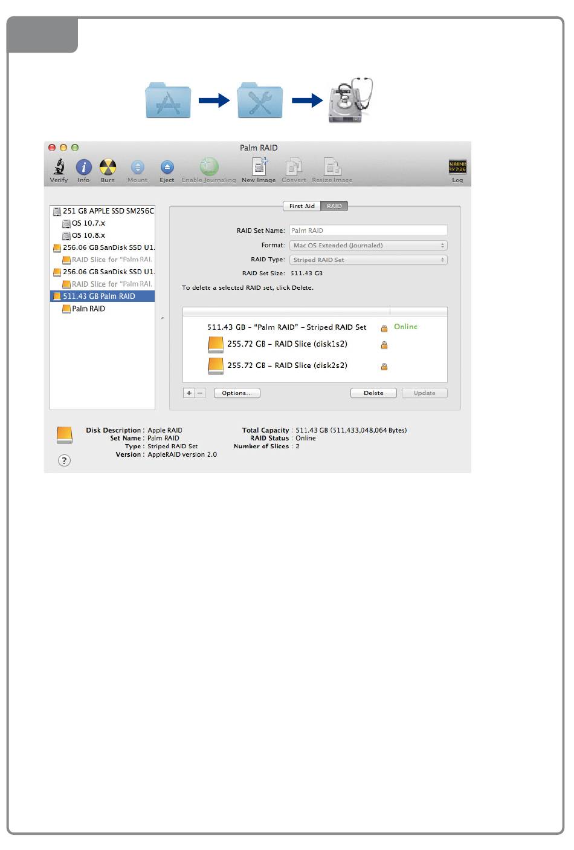Click the Mount toolbar icon
This screenshot has height=850, width=574.
click(x=138, y=168)
